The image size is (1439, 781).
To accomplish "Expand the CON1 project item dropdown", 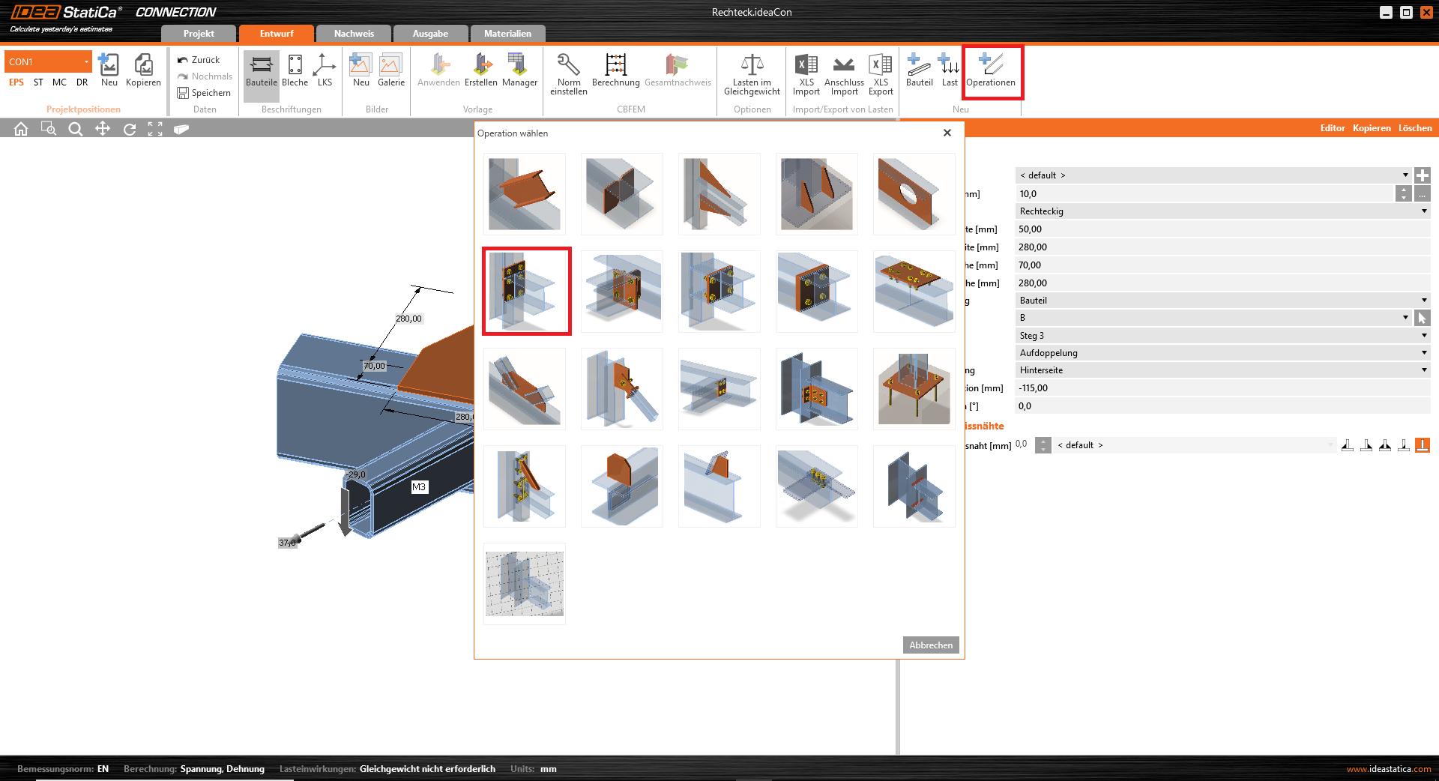I will [86, 61].
